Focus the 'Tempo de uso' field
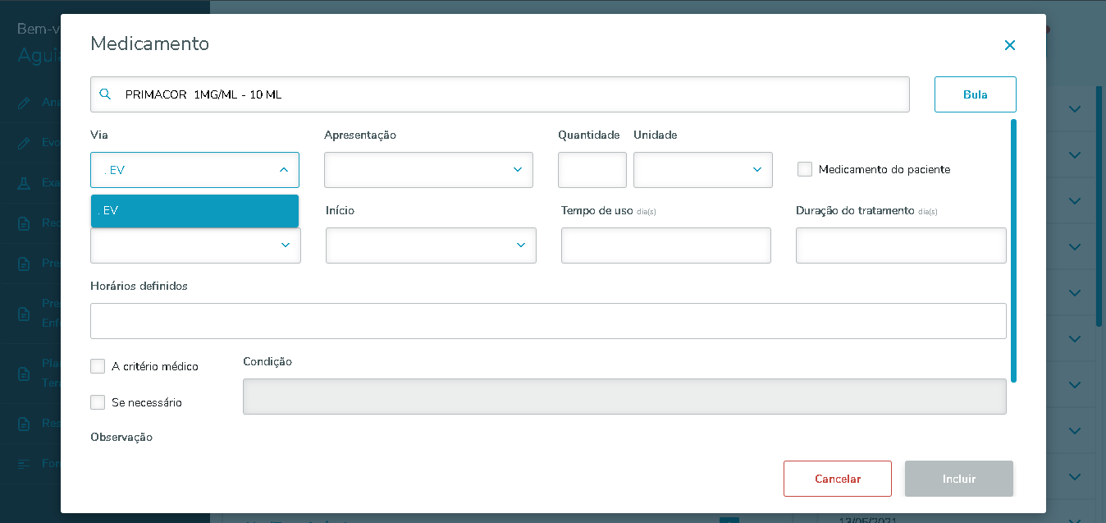This screenshot has width=1106, height=523. click(665, 245)
